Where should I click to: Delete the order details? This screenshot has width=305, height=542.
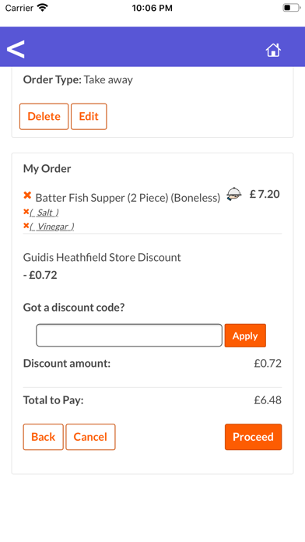44,117
